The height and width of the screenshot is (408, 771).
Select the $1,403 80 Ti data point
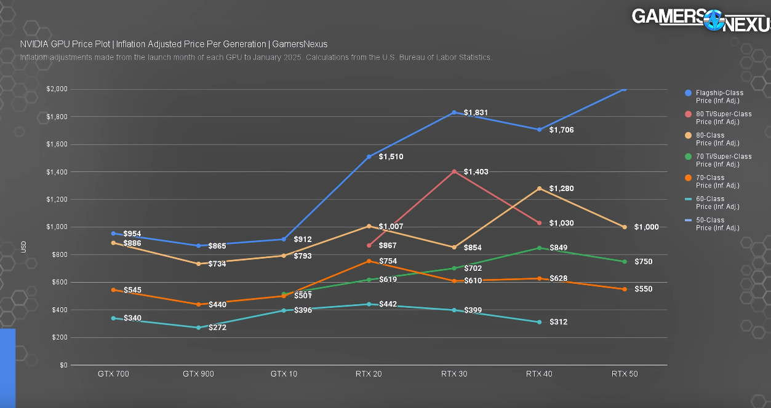pos(454,171)
